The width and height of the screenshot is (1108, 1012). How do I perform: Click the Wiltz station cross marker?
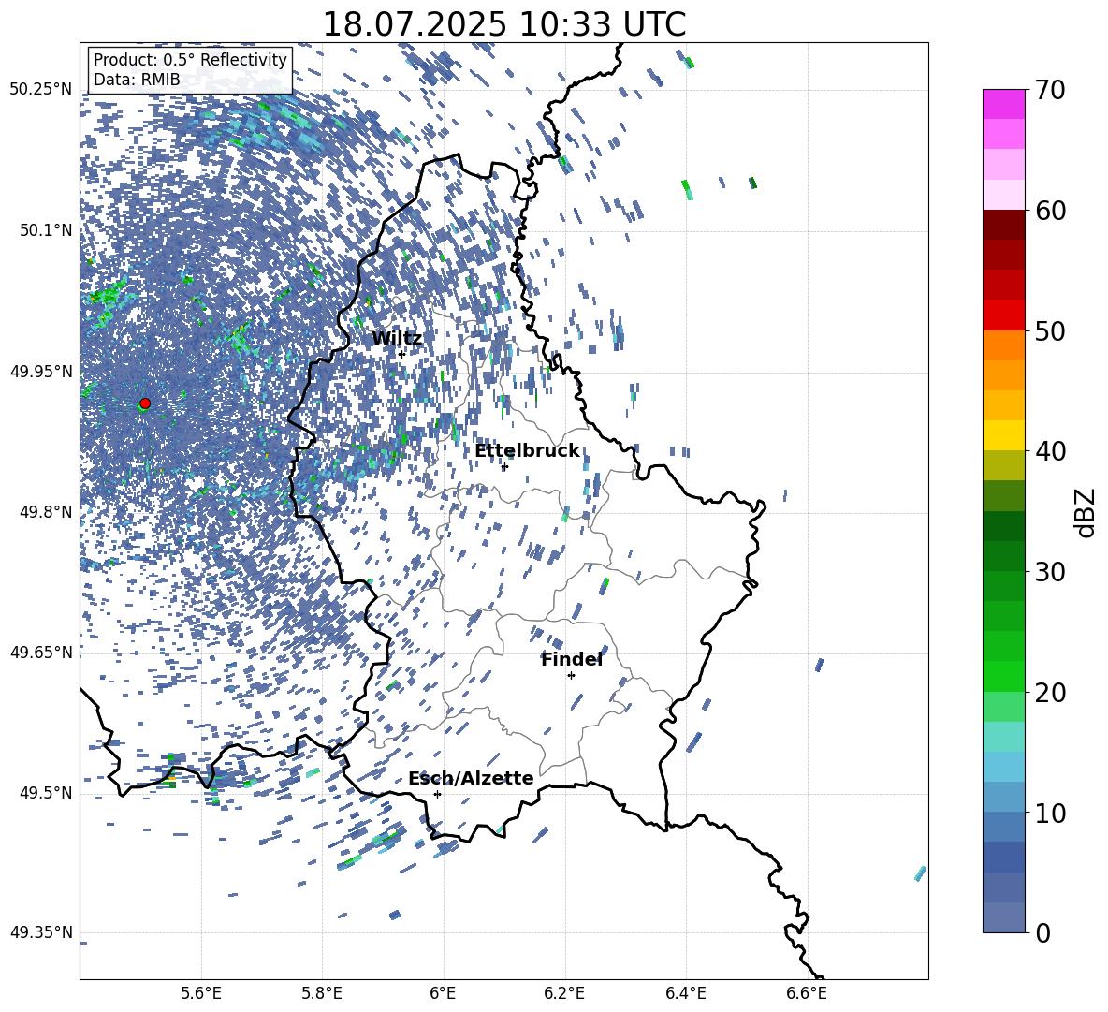pos(402,354)
